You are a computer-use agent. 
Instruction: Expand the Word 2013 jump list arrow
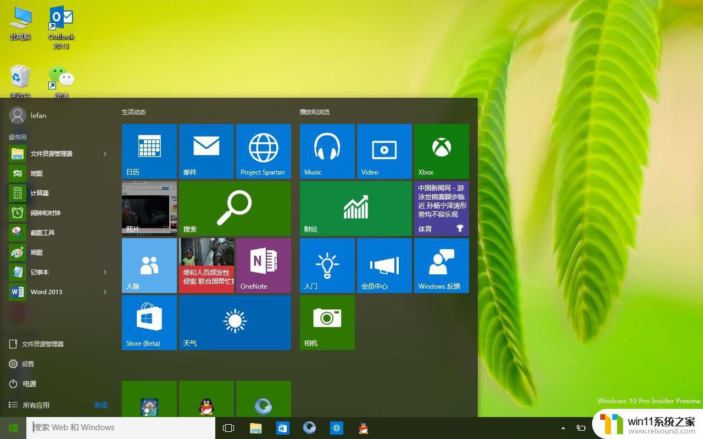104,292
